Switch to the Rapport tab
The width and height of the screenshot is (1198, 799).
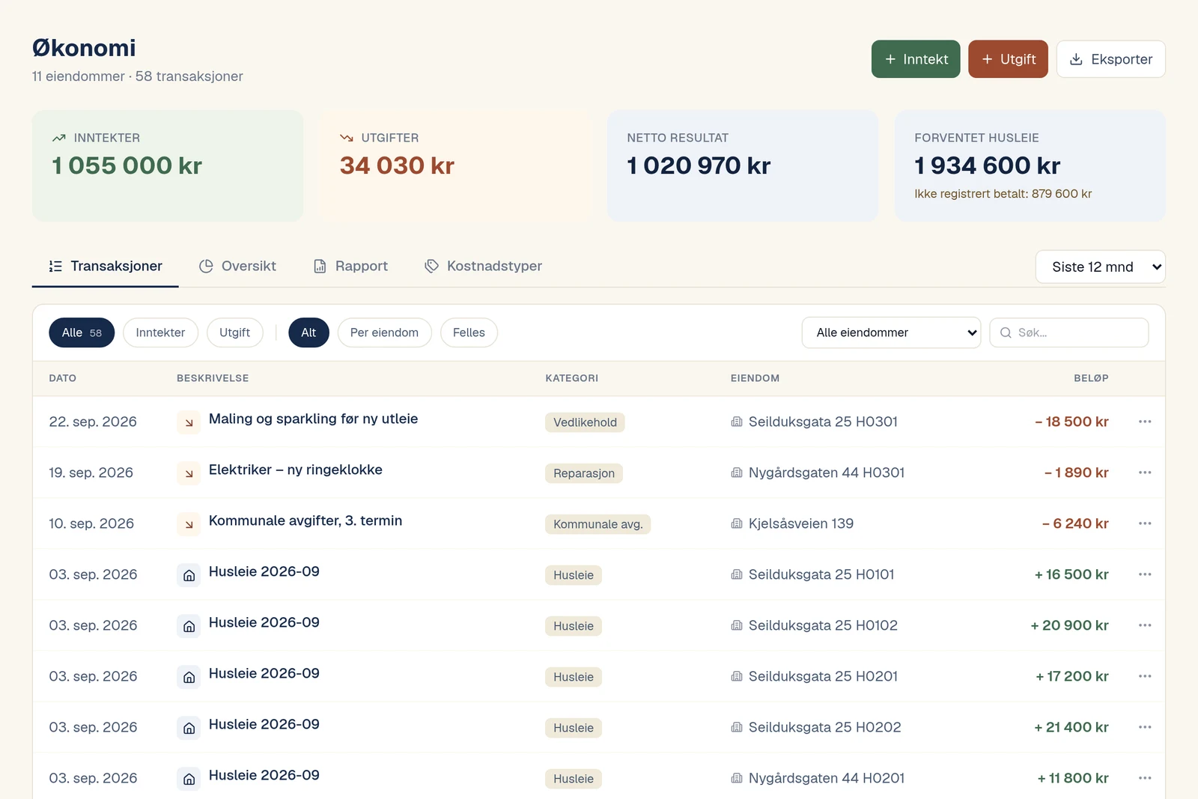[350, 266]
